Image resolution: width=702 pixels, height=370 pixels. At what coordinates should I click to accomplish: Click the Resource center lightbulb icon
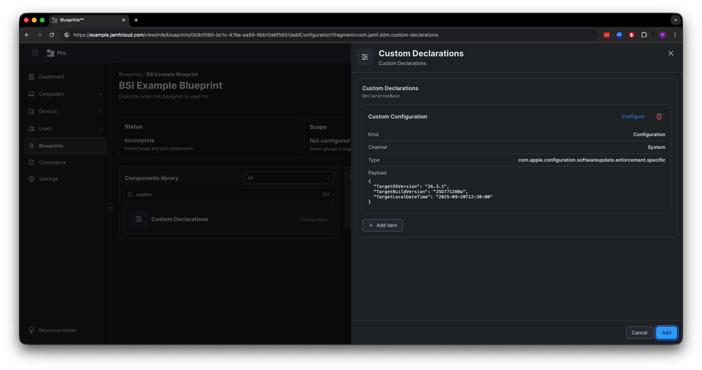(x=31, y=330)
